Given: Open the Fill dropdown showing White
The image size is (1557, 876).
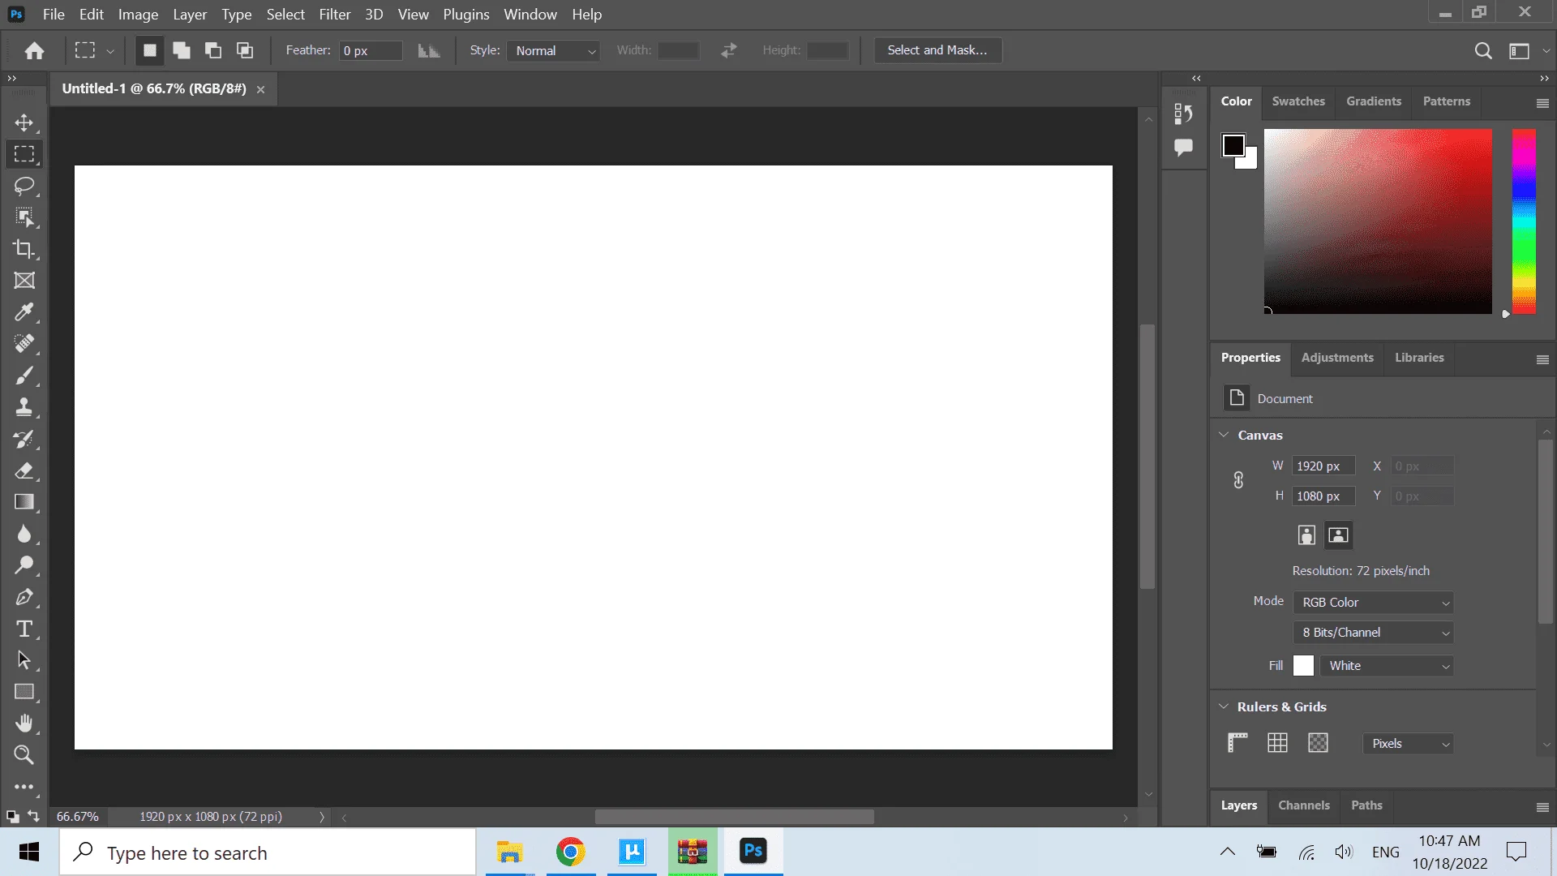Looking at the screenshot, I should pos(1387,666).
